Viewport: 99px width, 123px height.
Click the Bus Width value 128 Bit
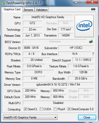point(83,72)
